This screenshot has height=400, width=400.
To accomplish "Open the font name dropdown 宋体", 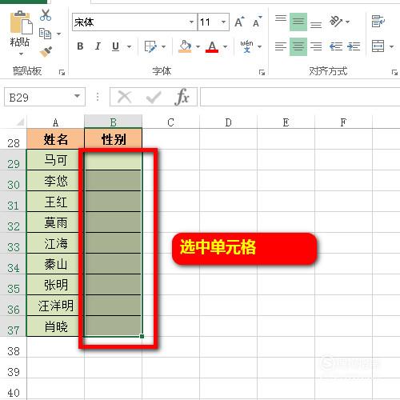I will point(191,22).
